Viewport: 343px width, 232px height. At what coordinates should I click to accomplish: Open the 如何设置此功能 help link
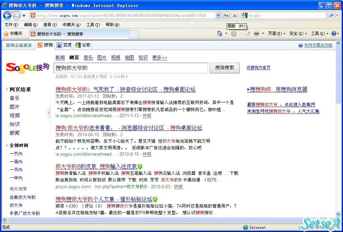click(x=318, y=45)
